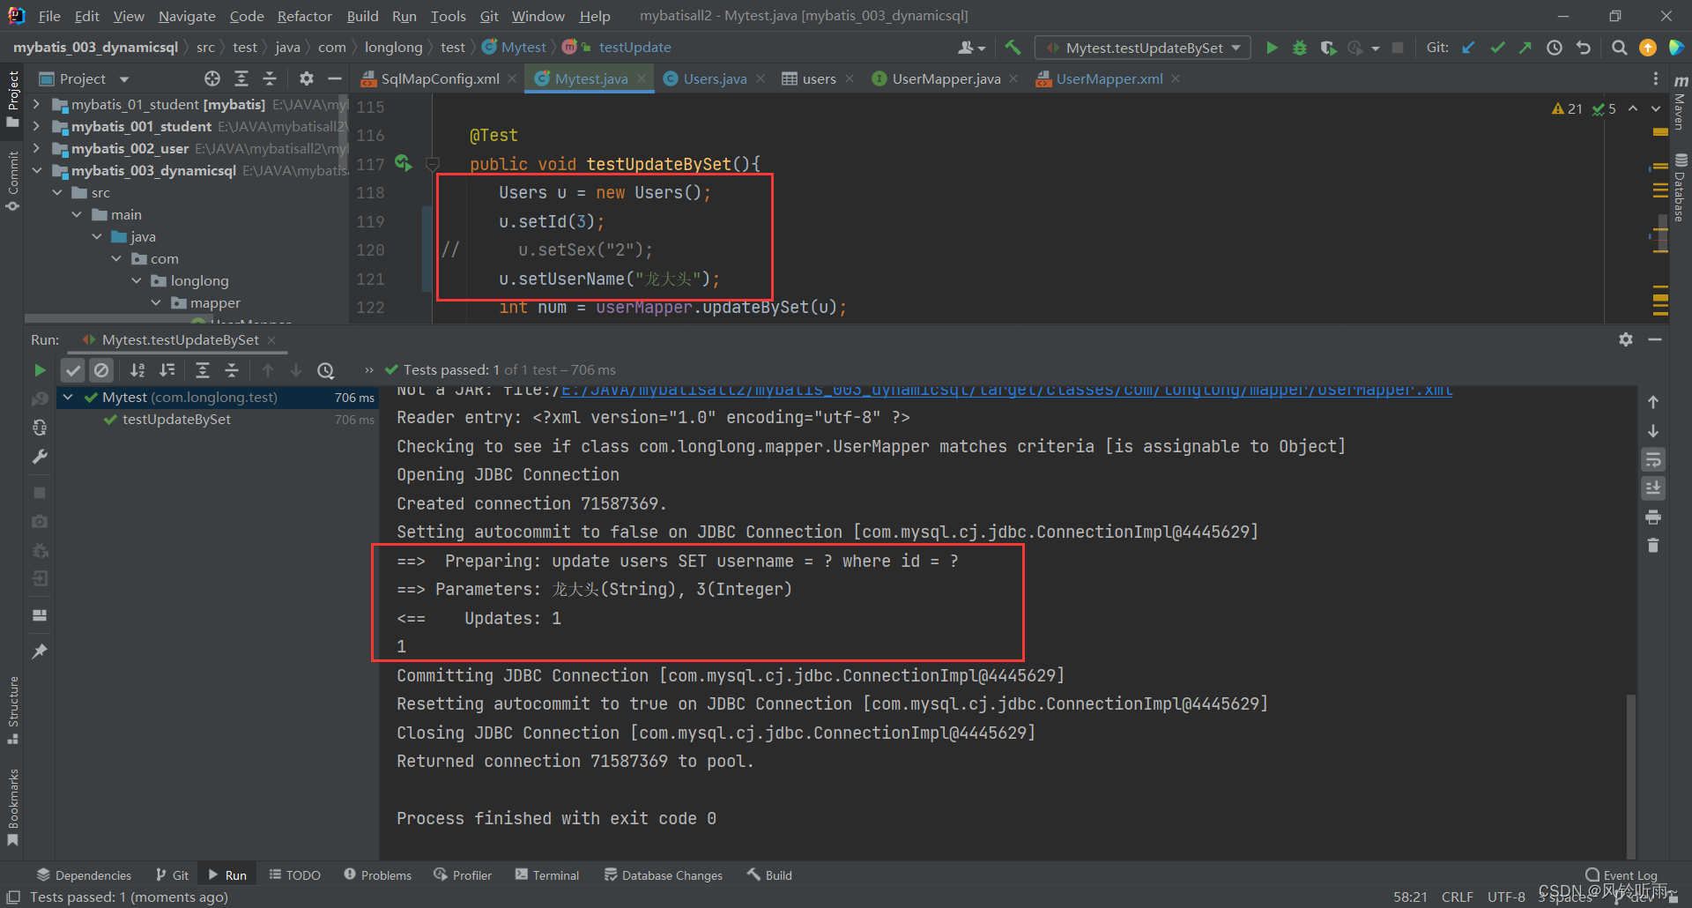Rerun test with green arrow in Run panel
Viewport: 1692px width, 908px height.
[x=40, y=370]
